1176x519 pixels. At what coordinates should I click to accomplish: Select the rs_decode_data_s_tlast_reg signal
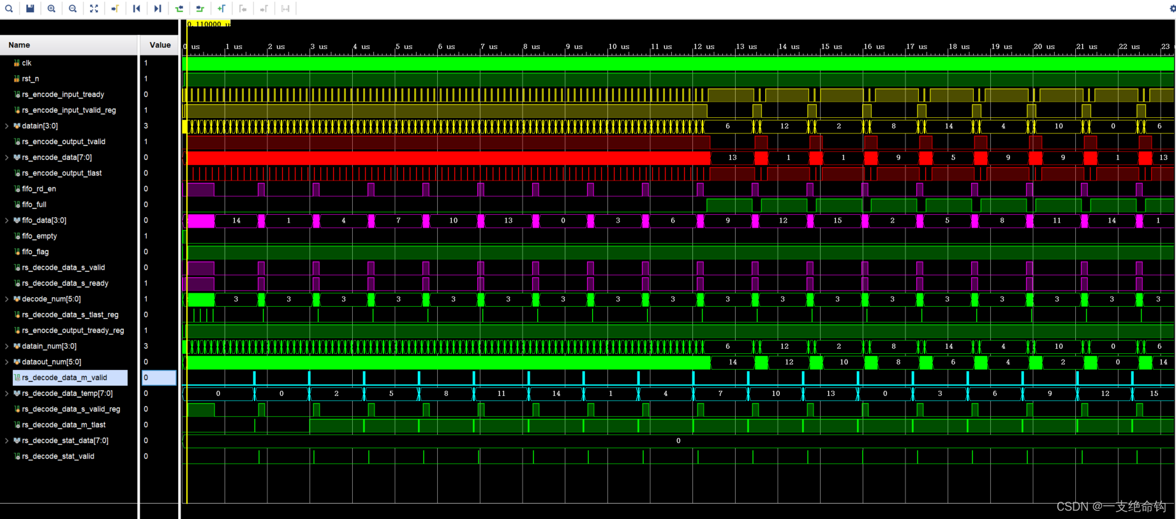click(x=69, y=315)
